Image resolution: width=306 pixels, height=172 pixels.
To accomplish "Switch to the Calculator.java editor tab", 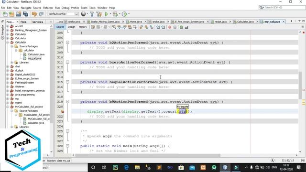I will tap(245, 21).
